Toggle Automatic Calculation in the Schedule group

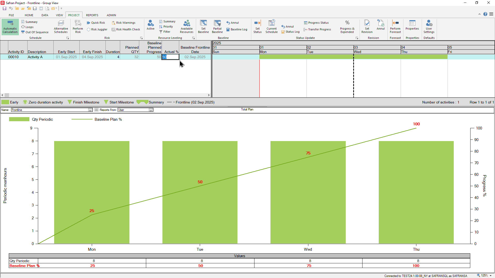(x=10, y=27)
